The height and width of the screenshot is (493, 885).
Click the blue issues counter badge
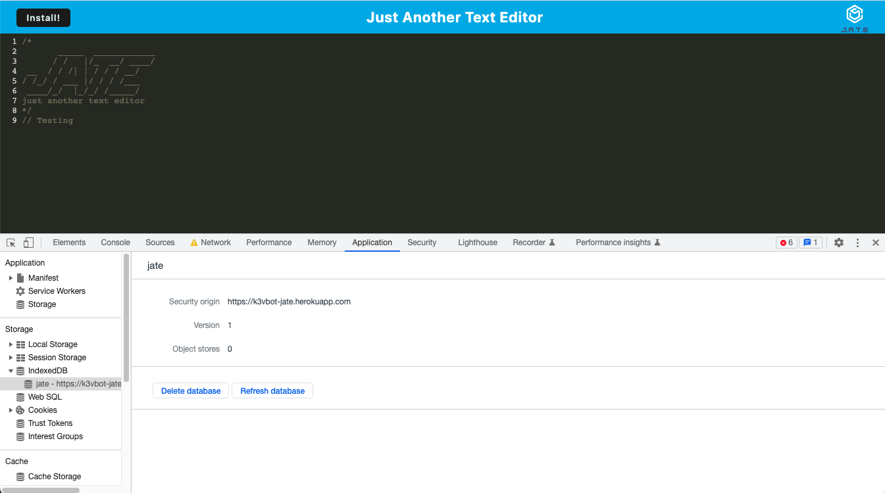click(811, 243)
